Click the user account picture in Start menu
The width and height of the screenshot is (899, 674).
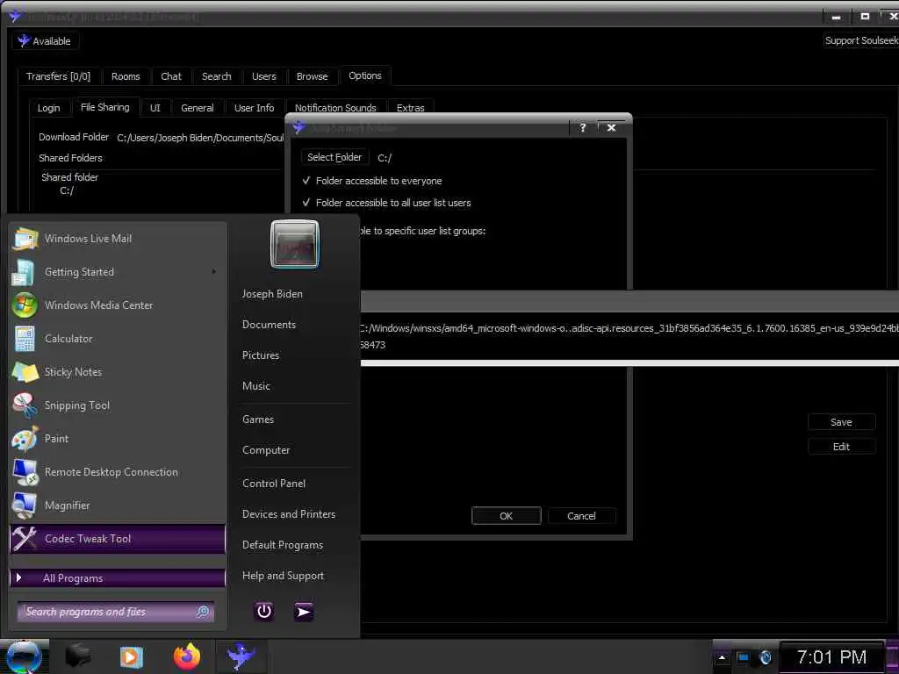pos(295,244)
